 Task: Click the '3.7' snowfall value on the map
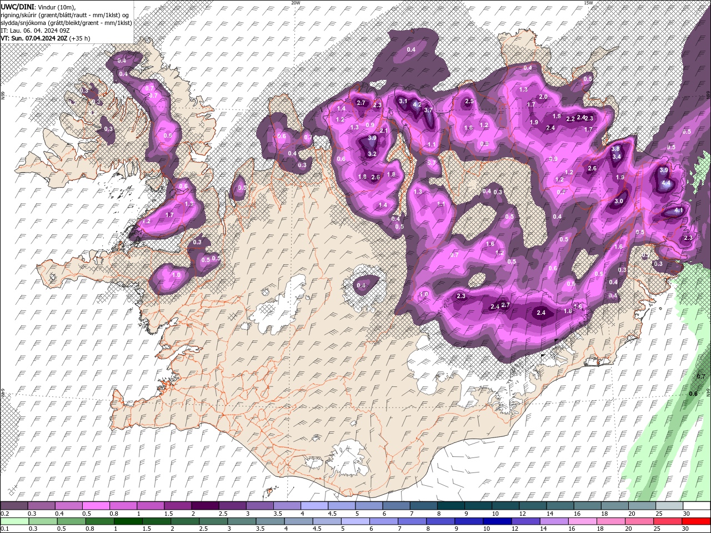[428, 110]
